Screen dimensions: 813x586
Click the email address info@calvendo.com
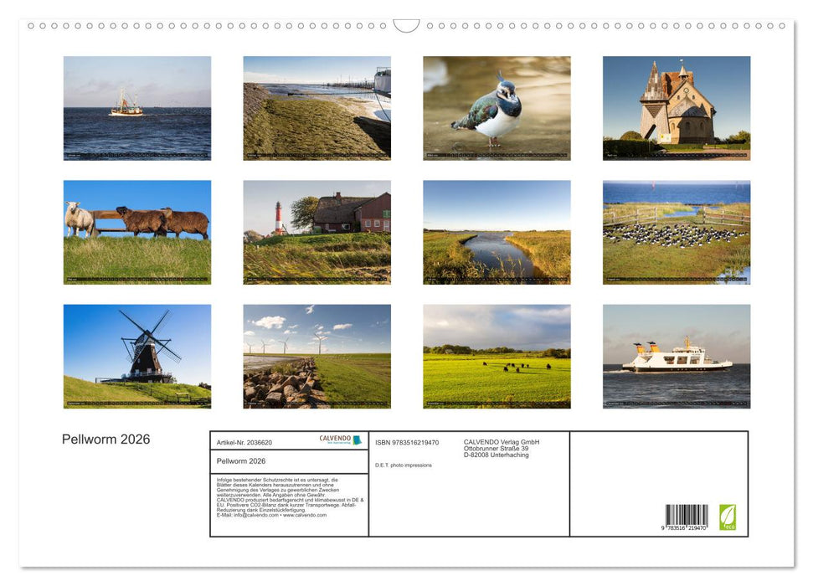249,513
